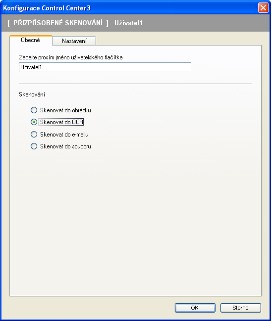This screenshot has width=272, height=321.
Task: Click the PŘIZPŮSOBENÉ SKENOVÁNÍ header text
Action: 58,23
